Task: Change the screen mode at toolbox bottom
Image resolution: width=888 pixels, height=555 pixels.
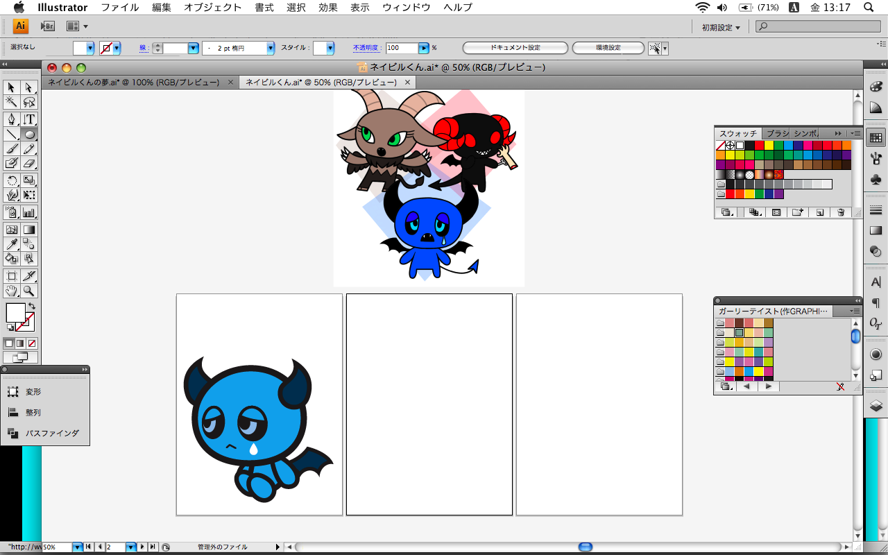Action: click(x=20, y=357)
